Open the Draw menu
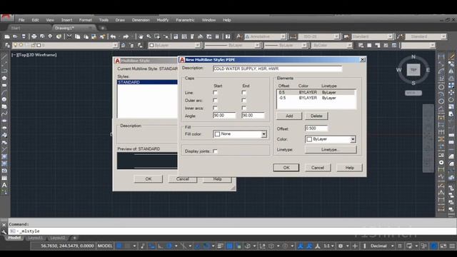This screenshot has height=257, width=457. [120, 20]
